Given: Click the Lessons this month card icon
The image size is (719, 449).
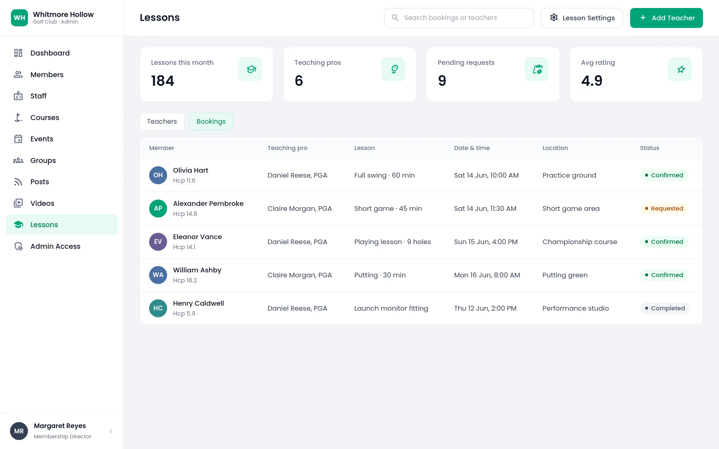Looking at the screenshot, I should click(250, 69).
